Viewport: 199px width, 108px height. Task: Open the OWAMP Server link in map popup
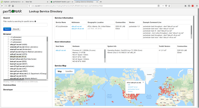[x=133, y=87]
